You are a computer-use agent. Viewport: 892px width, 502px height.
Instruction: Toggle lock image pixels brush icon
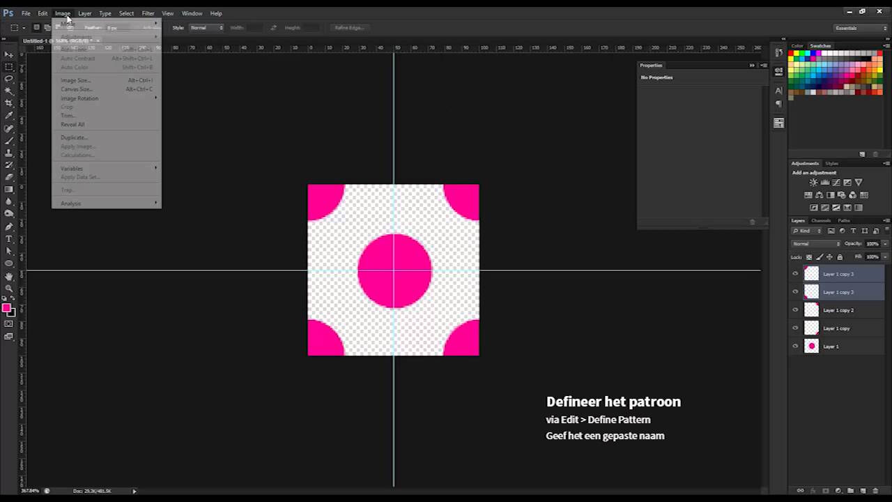pyautogui.click(x=820, y=257)
